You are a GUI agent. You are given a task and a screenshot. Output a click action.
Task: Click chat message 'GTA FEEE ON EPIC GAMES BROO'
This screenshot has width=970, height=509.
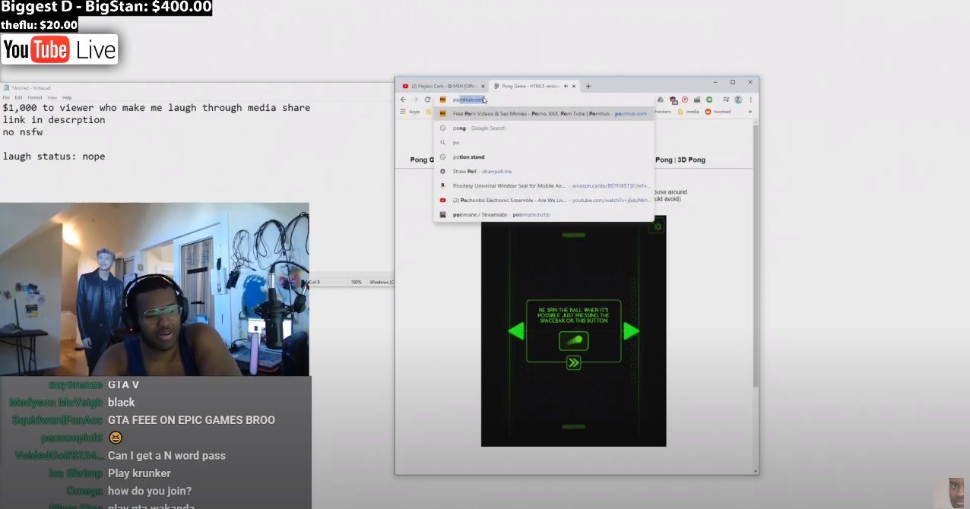192,420
